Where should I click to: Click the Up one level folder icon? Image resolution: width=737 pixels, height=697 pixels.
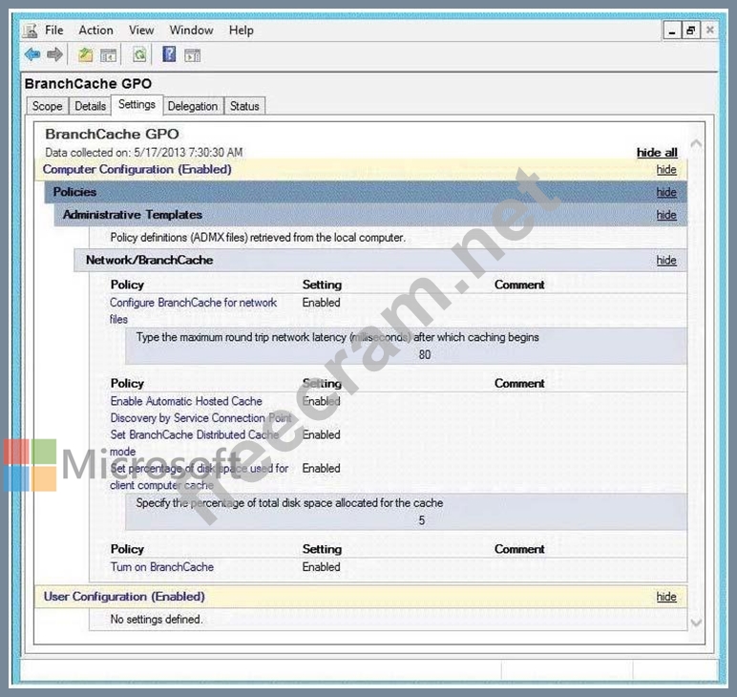[x=86, y=55]
